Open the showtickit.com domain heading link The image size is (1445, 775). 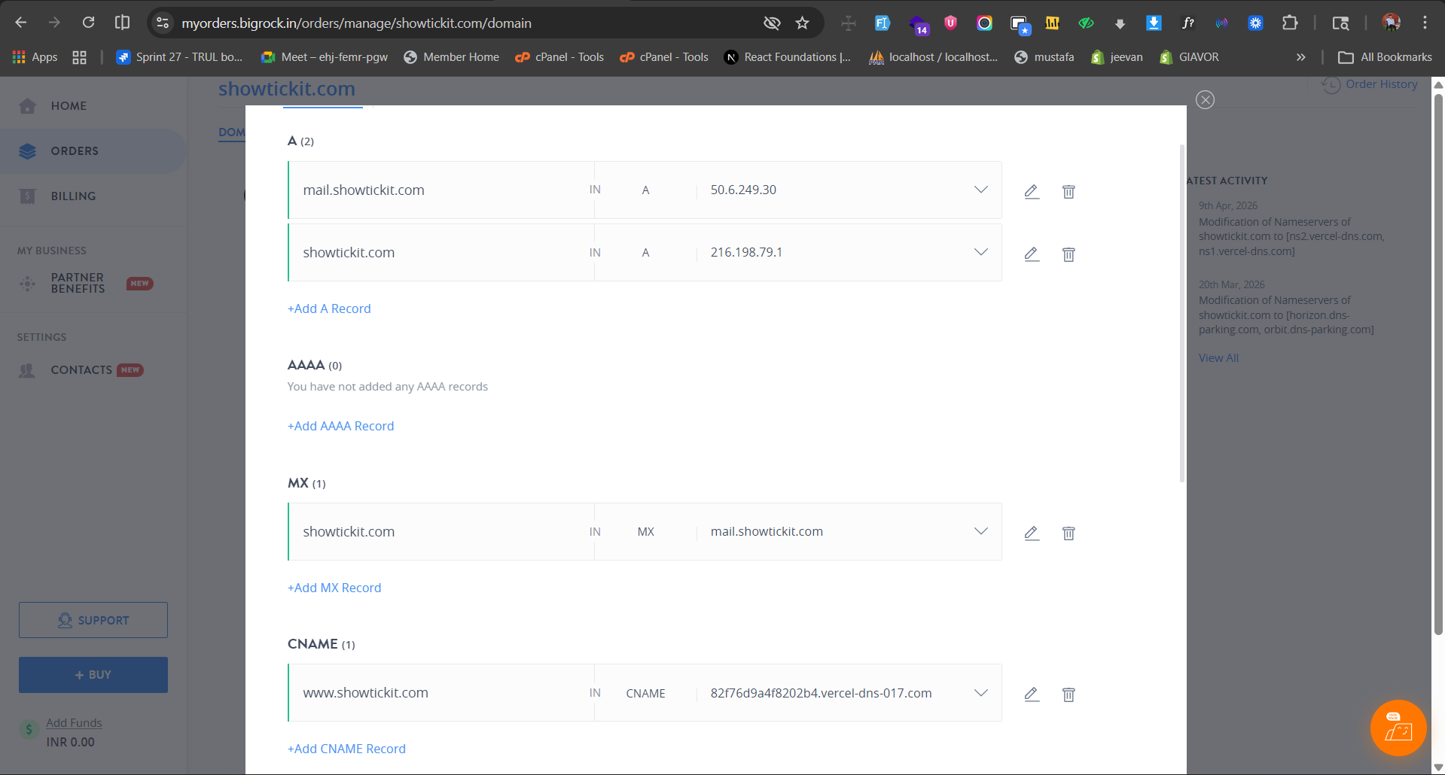click(287, 89)
